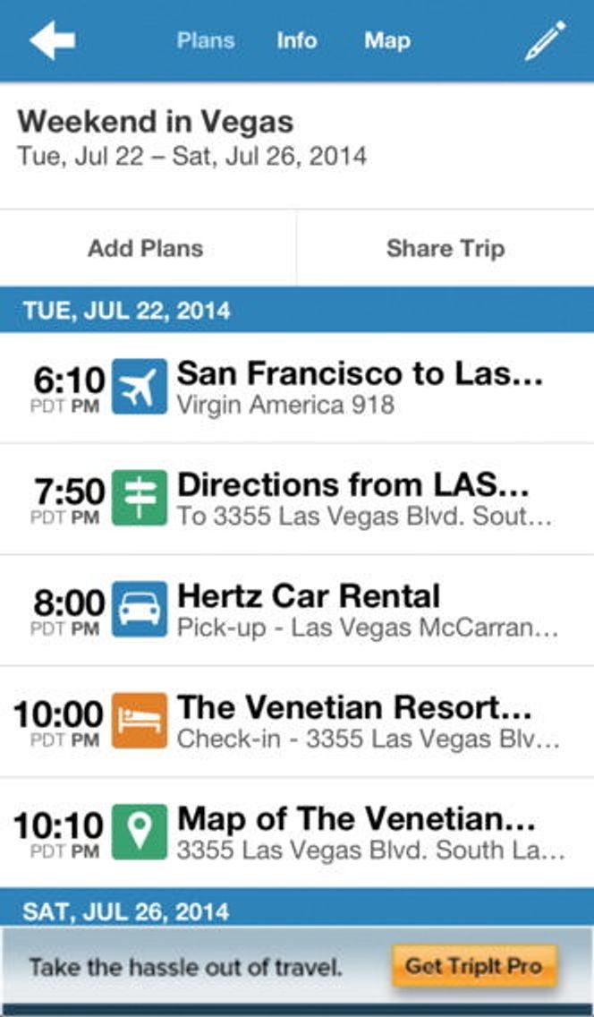Screen dimensions: 594x1017
Task: Switch to the Plans tab
Action: click(206, 40)
